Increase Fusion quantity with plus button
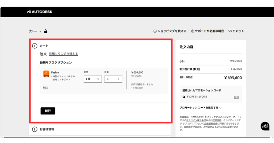274x143 pixels. 119,79
